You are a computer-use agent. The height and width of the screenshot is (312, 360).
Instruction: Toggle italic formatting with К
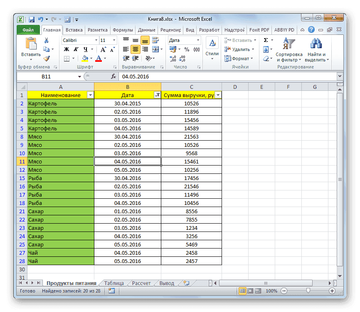(76, 49)
